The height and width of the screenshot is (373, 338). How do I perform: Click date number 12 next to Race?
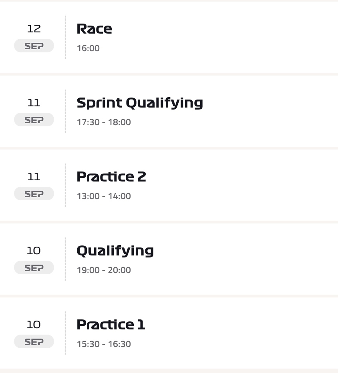click(34, 29)
